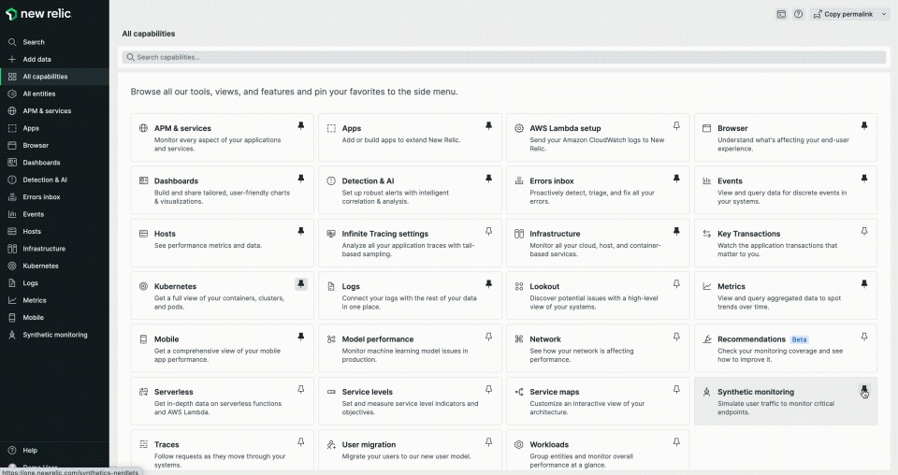Click the Logs sidebar icon

12,282
